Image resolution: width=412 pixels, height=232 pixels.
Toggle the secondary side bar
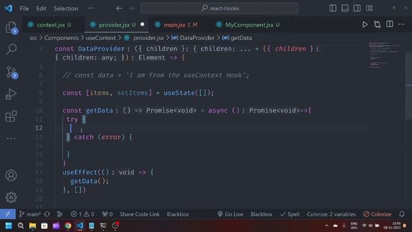coord(357,8)
